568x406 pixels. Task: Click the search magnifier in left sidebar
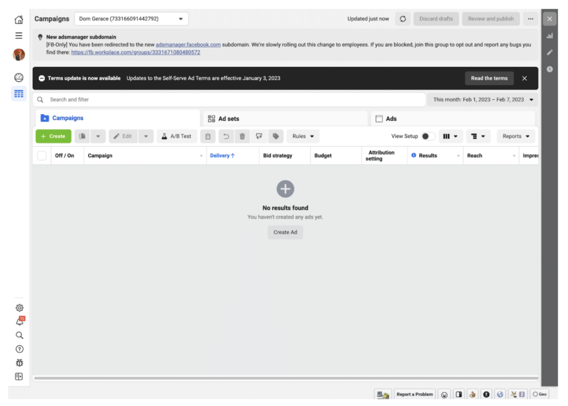tap(19, 335)
